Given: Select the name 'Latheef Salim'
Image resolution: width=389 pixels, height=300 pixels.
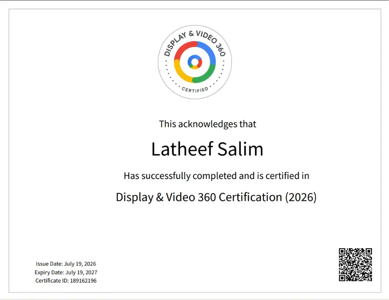Looking at the screenshot, I should pyautogui.click(x=207, y=149).
